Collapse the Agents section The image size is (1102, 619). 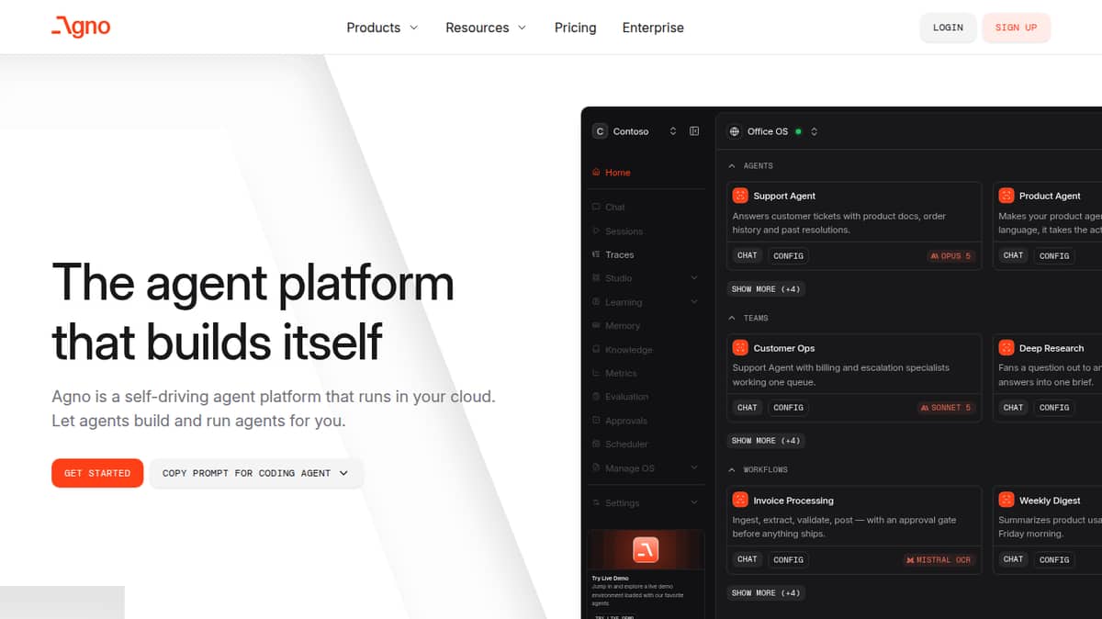[732, 166]
